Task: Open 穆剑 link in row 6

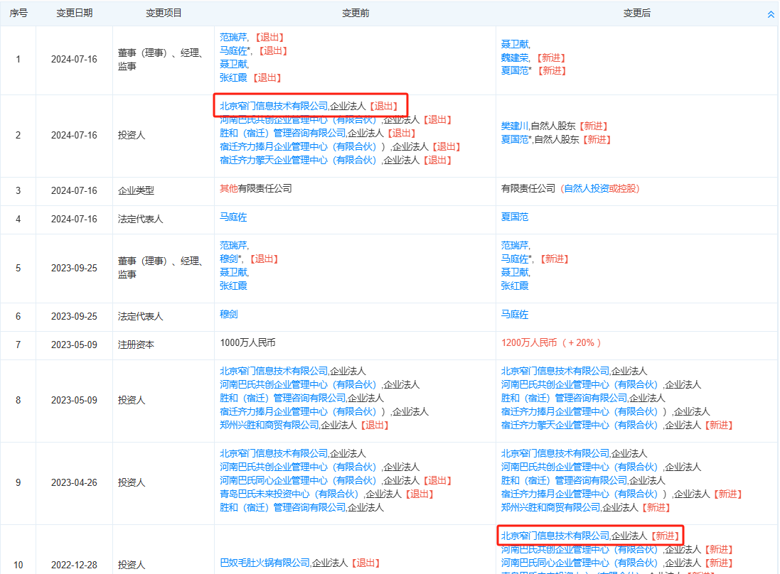Action: tap(229, 315)
